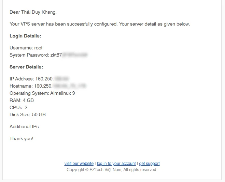This screenshot has width=225, height=182.
Task: Click the 'RAM: 4 GB' line
Action: (x=22, y=100)
